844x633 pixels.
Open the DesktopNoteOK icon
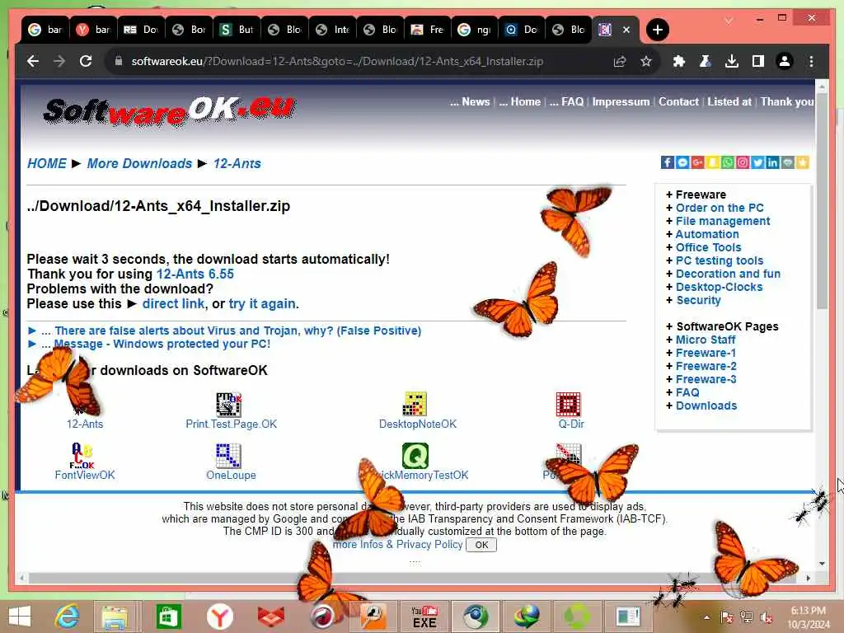pos(415,405)
